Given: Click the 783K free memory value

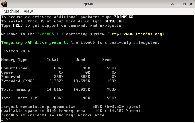Looking at the screenshot, I should click(x=112, y=90).
